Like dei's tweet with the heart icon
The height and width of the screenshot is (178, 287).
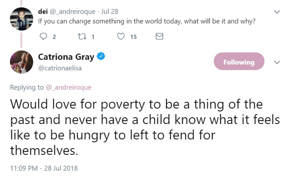121,37
